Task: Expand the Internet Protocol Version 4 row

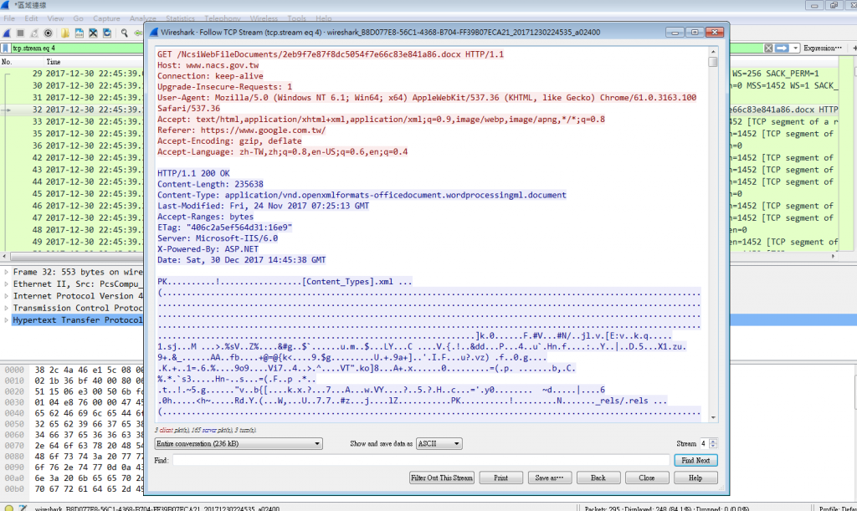Action: coord(6,296)
